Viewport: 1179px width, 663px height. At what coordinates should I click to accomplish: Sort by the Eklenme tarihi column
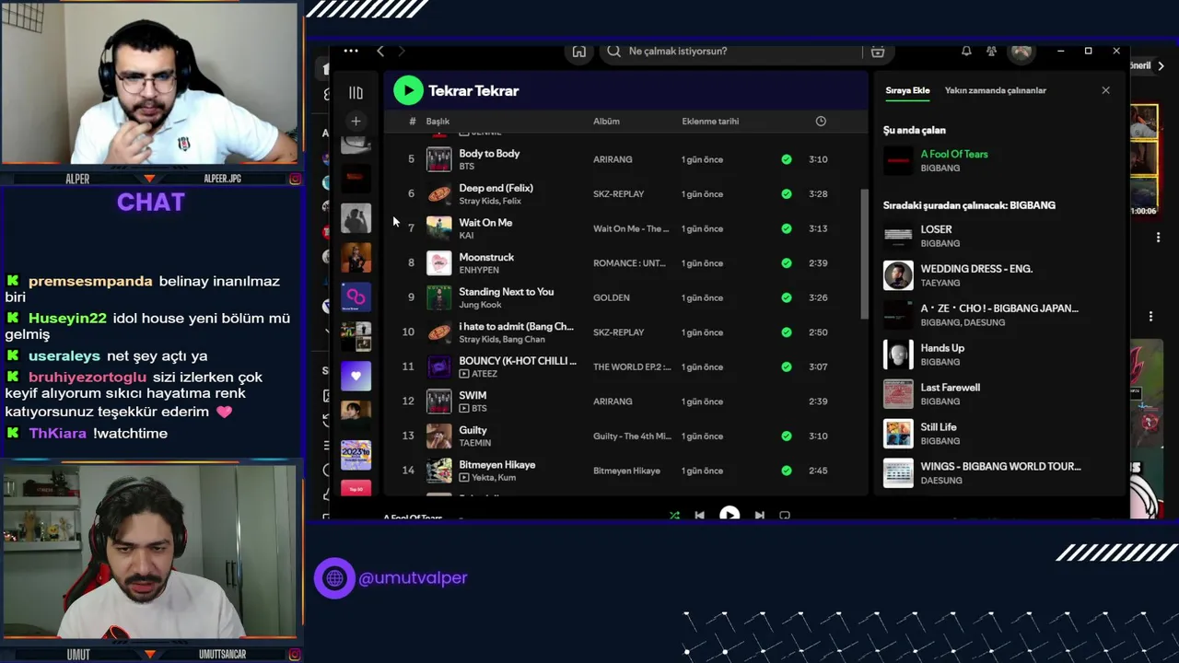(710, 121)
